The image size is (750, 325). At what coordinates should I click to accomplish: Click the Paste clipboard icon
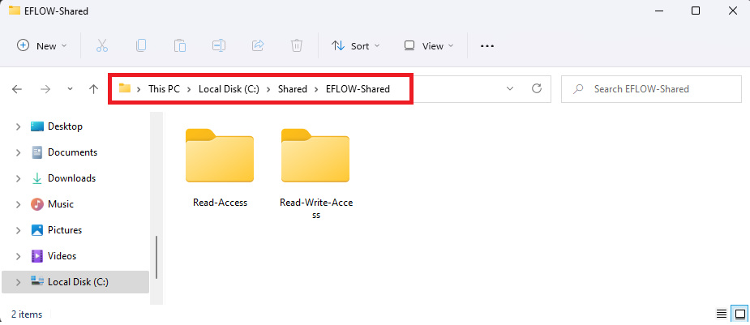coord(180,46)
